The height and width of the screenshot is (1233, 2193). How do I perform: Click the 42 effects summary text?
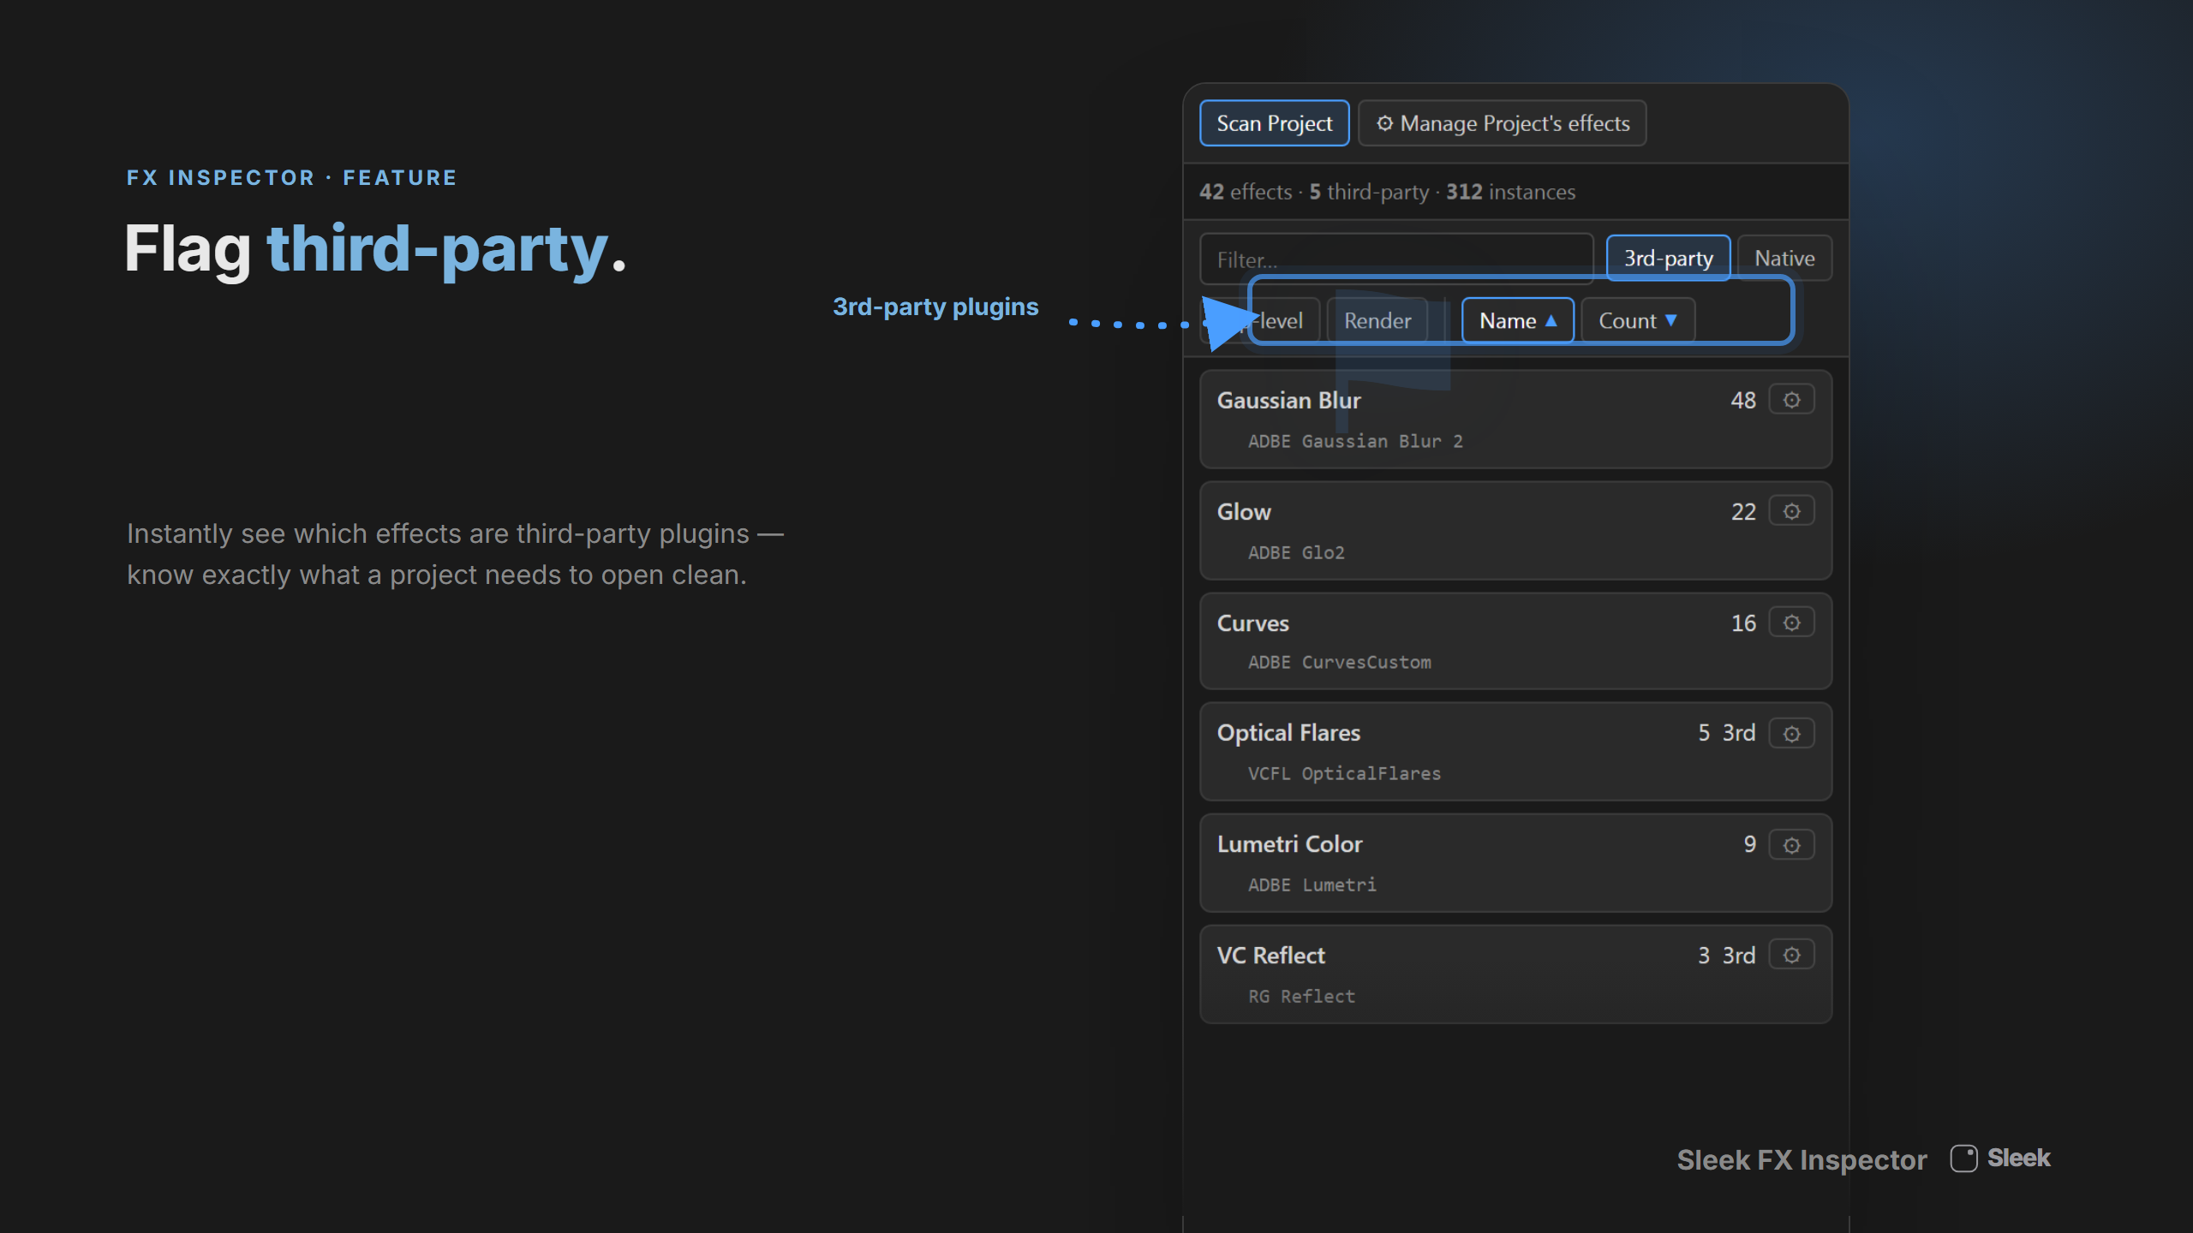1246,192
